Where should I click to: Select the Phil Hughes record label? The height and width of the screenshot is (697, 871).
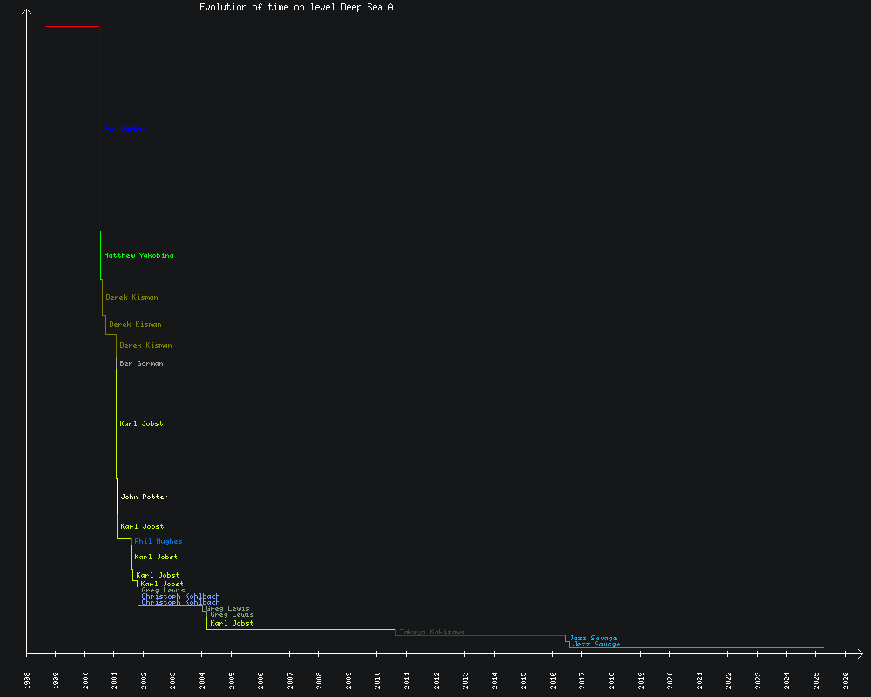tap(158, 541)
